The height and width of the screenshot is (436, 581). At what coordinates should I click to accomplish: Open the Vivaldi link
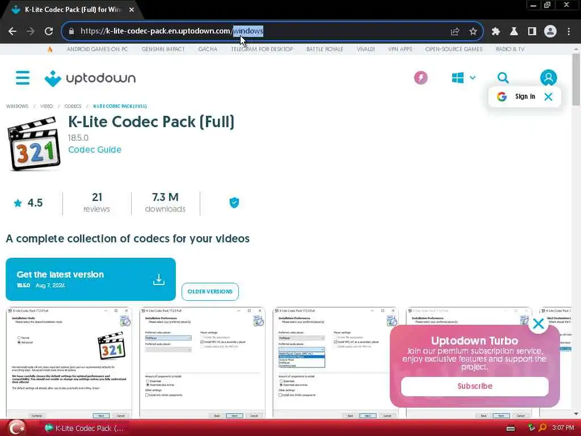coord(366,49)
